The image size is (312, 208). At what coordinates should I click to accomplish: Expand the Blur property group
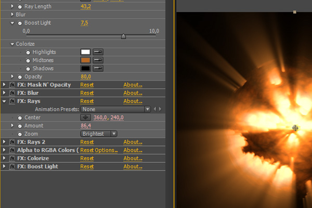[12, 15]
